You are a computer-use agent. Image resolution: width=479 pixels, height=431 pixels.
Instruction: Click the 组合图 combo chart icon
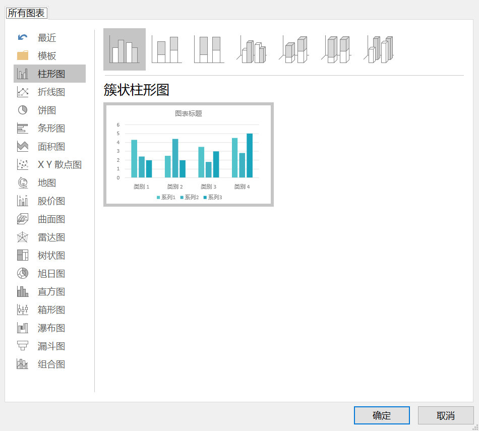tap(23, 364)
